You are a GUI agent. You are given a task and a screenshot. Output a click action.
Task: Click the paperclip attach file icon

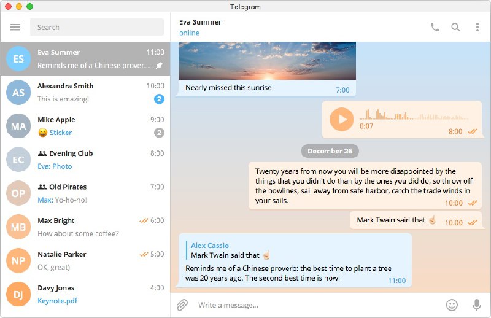tap(182, 304)
